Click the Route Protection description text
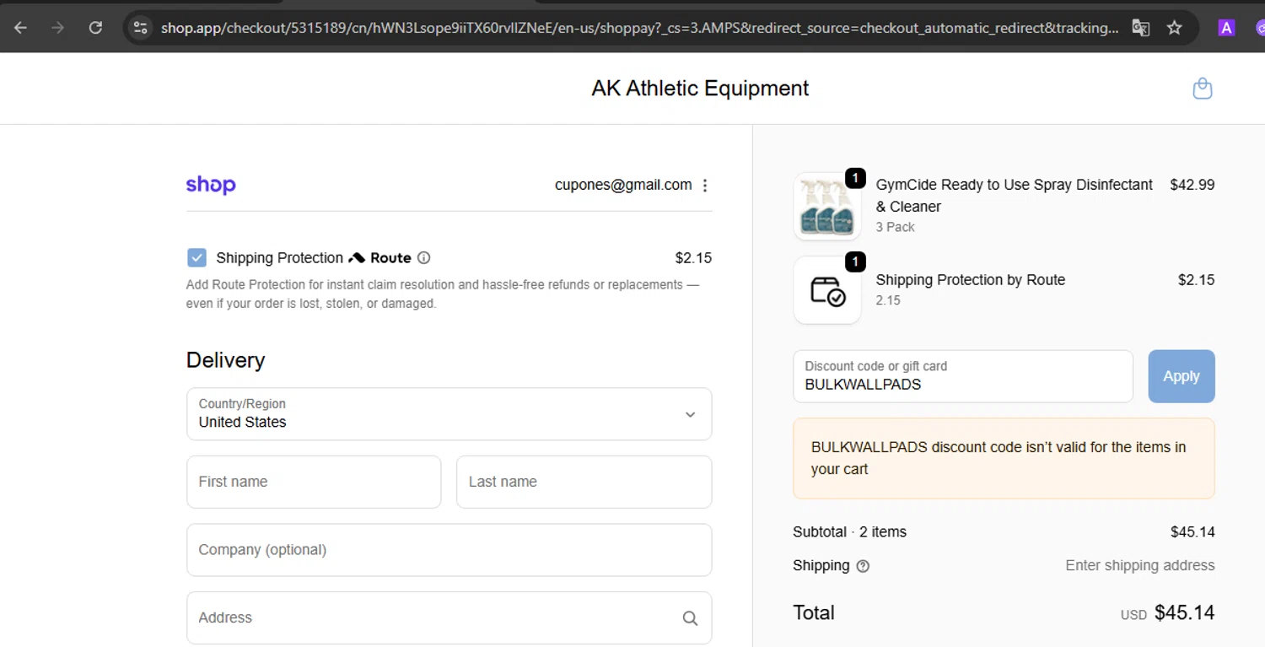The height and width of the screenshot is (647, 1265). pos(443,294)
